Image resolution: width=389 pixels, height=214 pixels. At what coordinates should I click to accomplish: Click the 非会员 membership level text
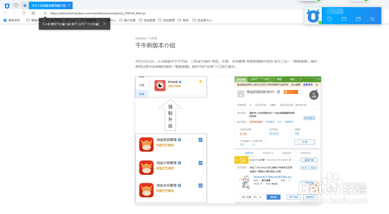coord(274,134)
